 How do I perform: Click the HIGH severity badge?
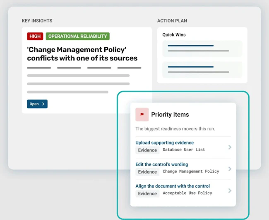[35, 36]
